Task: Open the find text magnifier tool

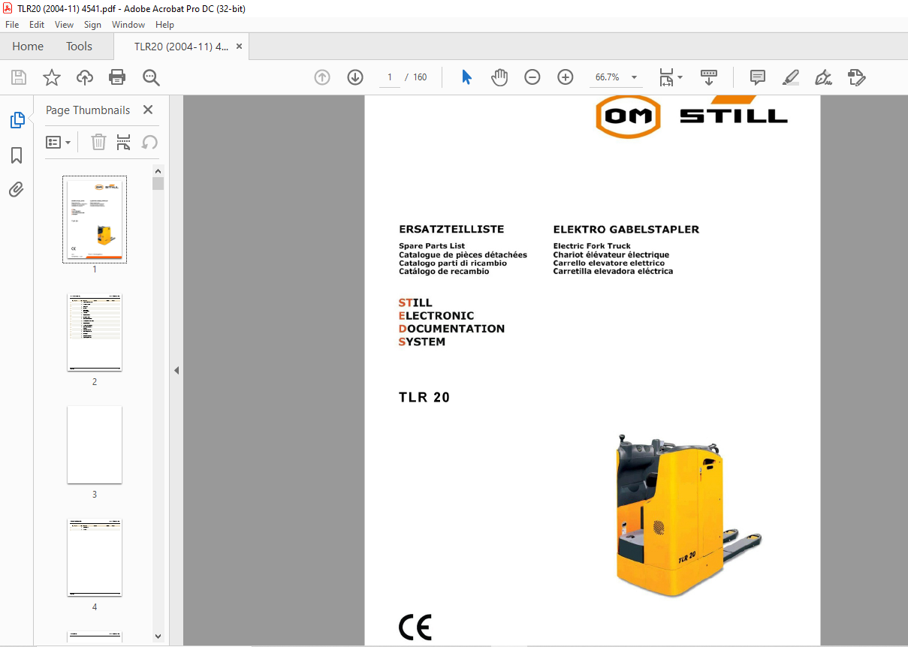Action: pyautogui.click(x=151, y=77)
